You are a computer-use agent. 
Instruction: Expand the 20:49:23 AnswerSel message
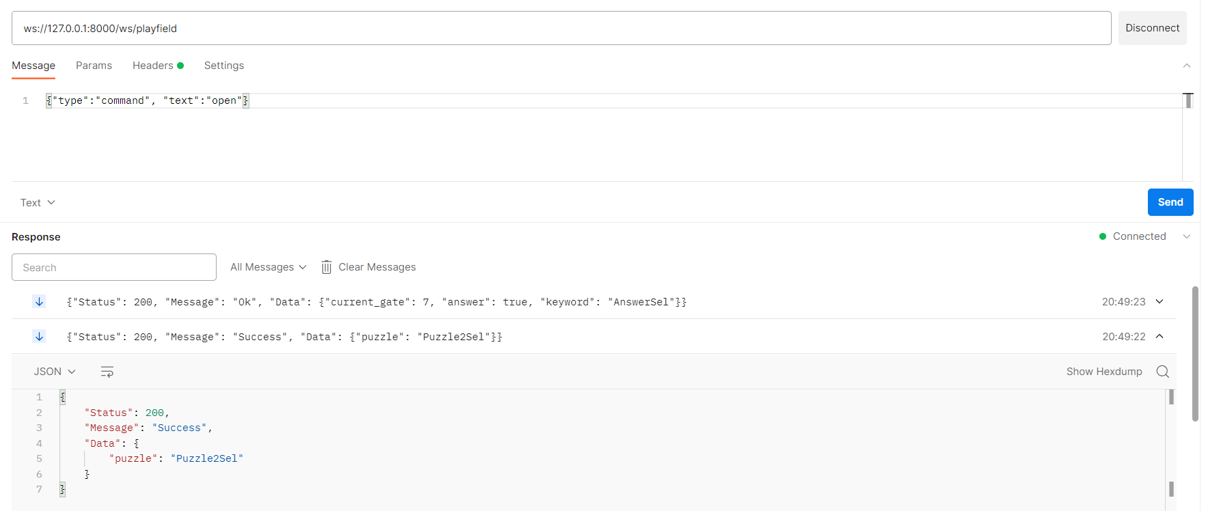[1159, 302]
